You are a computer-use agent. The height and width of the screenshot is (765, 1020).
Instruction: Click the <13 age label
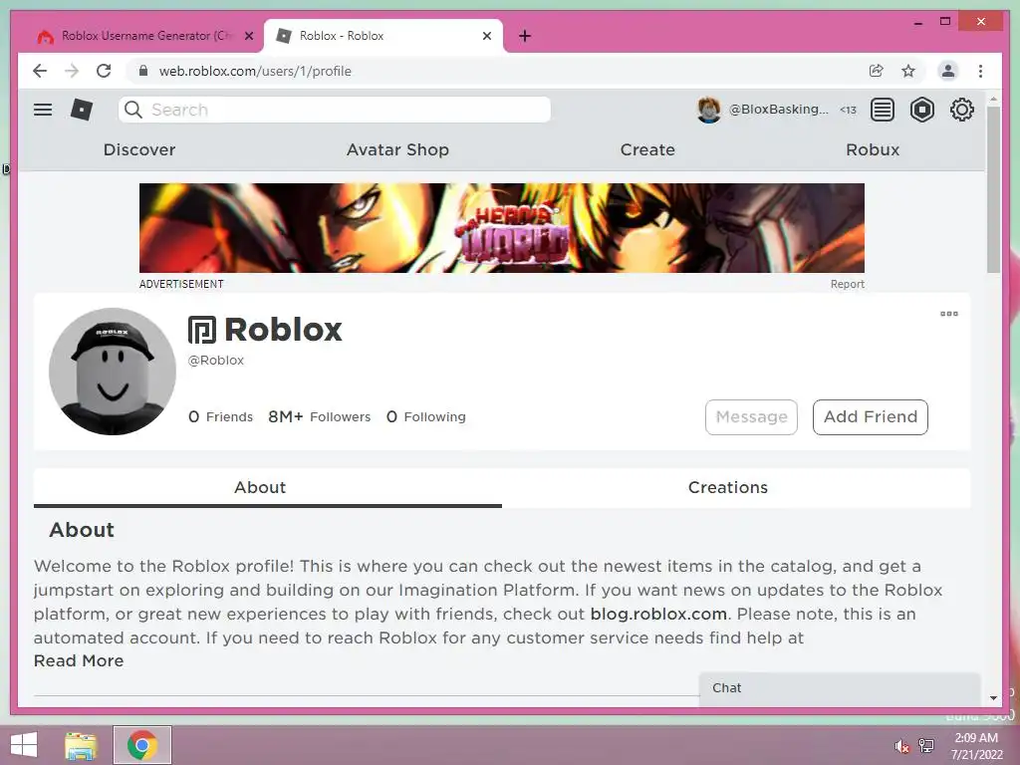[x=848, y=110]
